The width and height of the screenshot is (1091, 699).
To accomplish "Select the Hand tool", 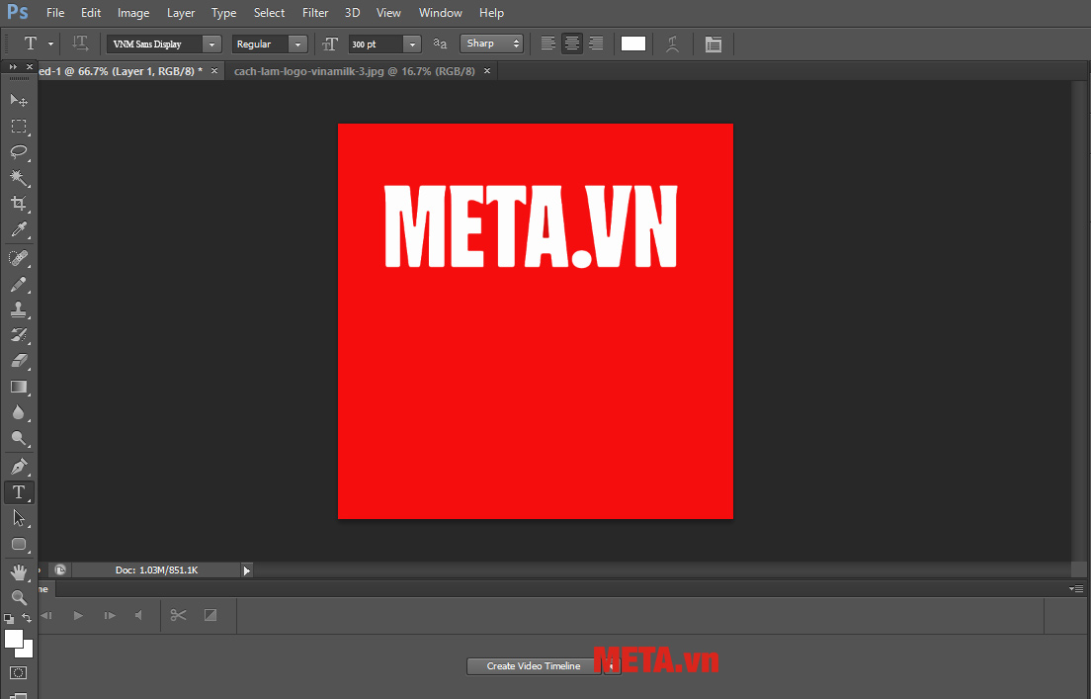I will (18, 571).
